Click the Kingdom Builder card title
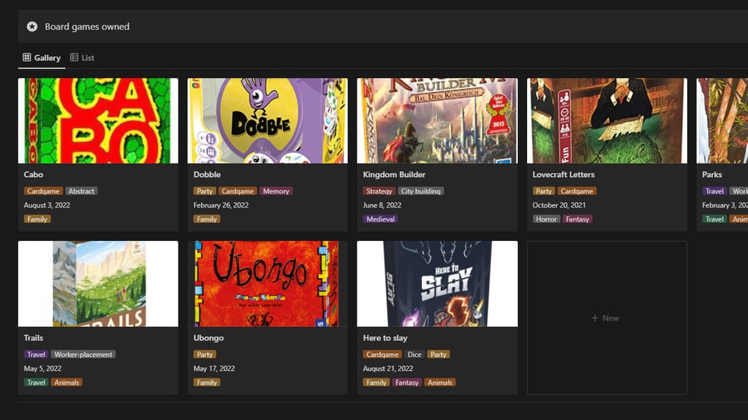This screenshot has width=748, height=420. pos(394,175)
